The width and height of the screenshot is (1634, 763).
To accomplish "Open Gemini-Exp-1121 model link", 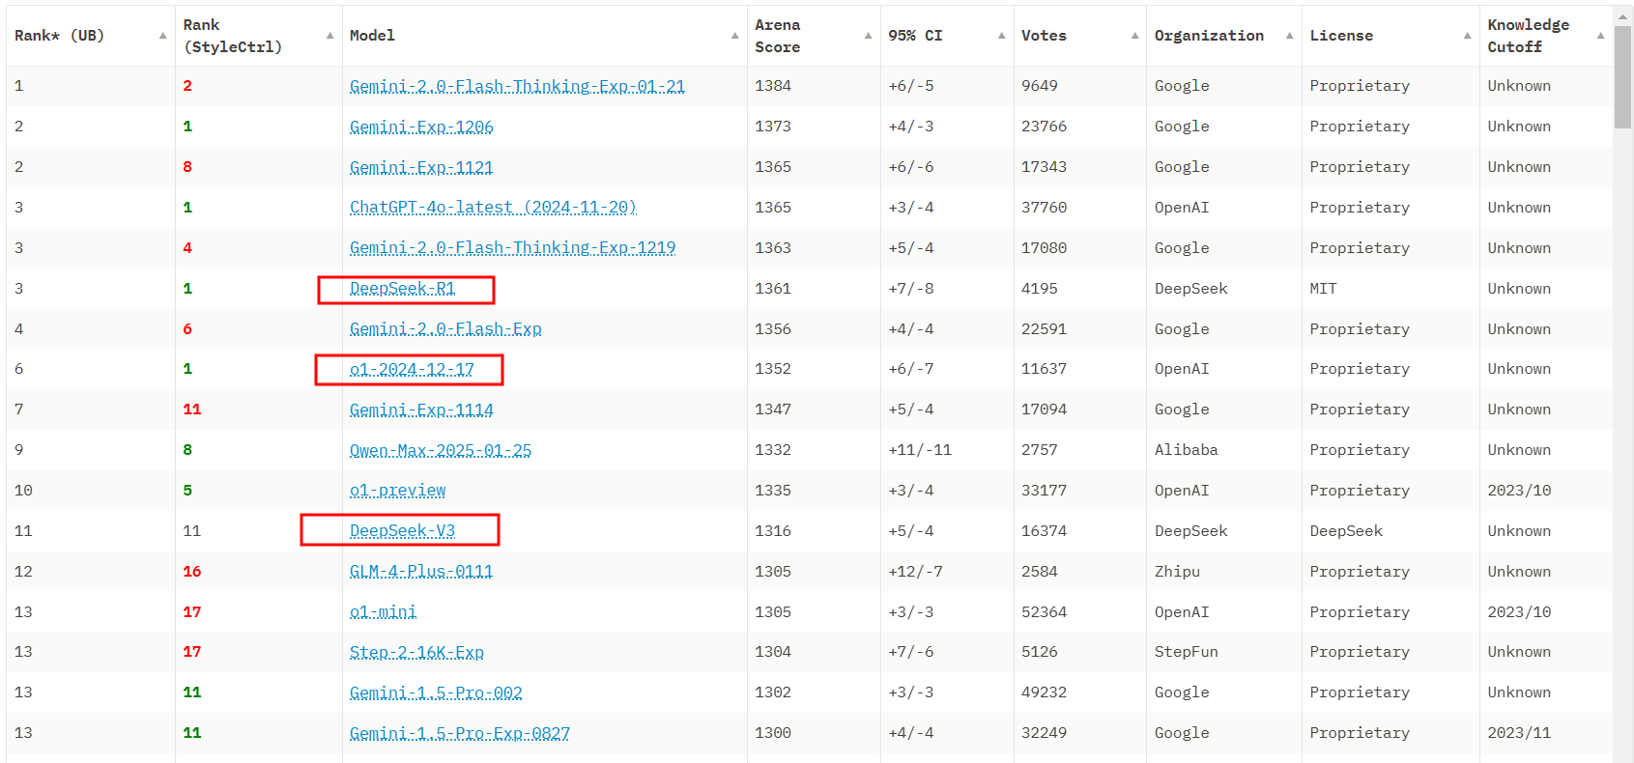I will click(x=421, y=168).
